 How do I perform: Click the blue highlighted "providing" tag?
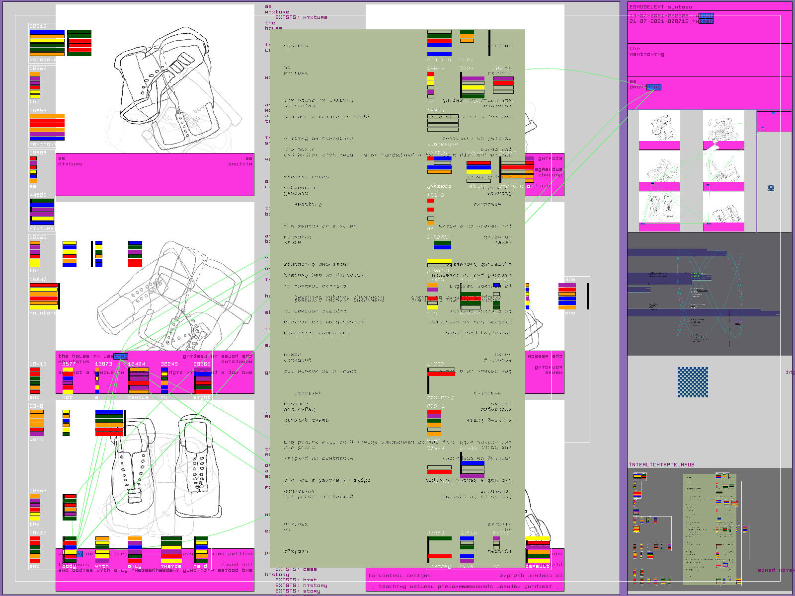(x=653, y=87)
